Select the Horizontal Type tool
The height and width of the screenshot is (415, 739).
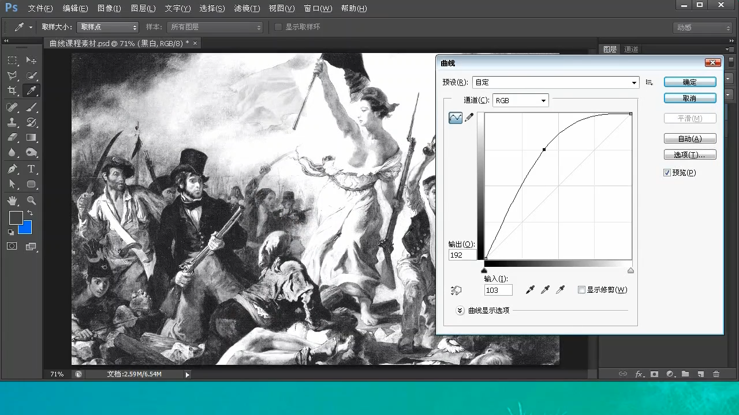click(31, 169)
